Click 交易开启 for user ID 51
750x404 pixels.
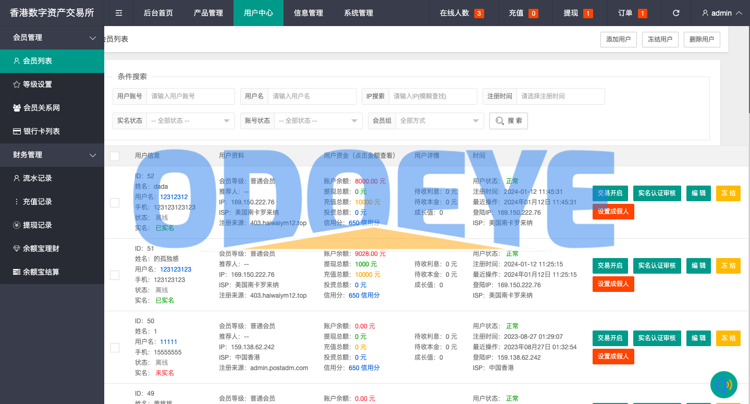610,265
